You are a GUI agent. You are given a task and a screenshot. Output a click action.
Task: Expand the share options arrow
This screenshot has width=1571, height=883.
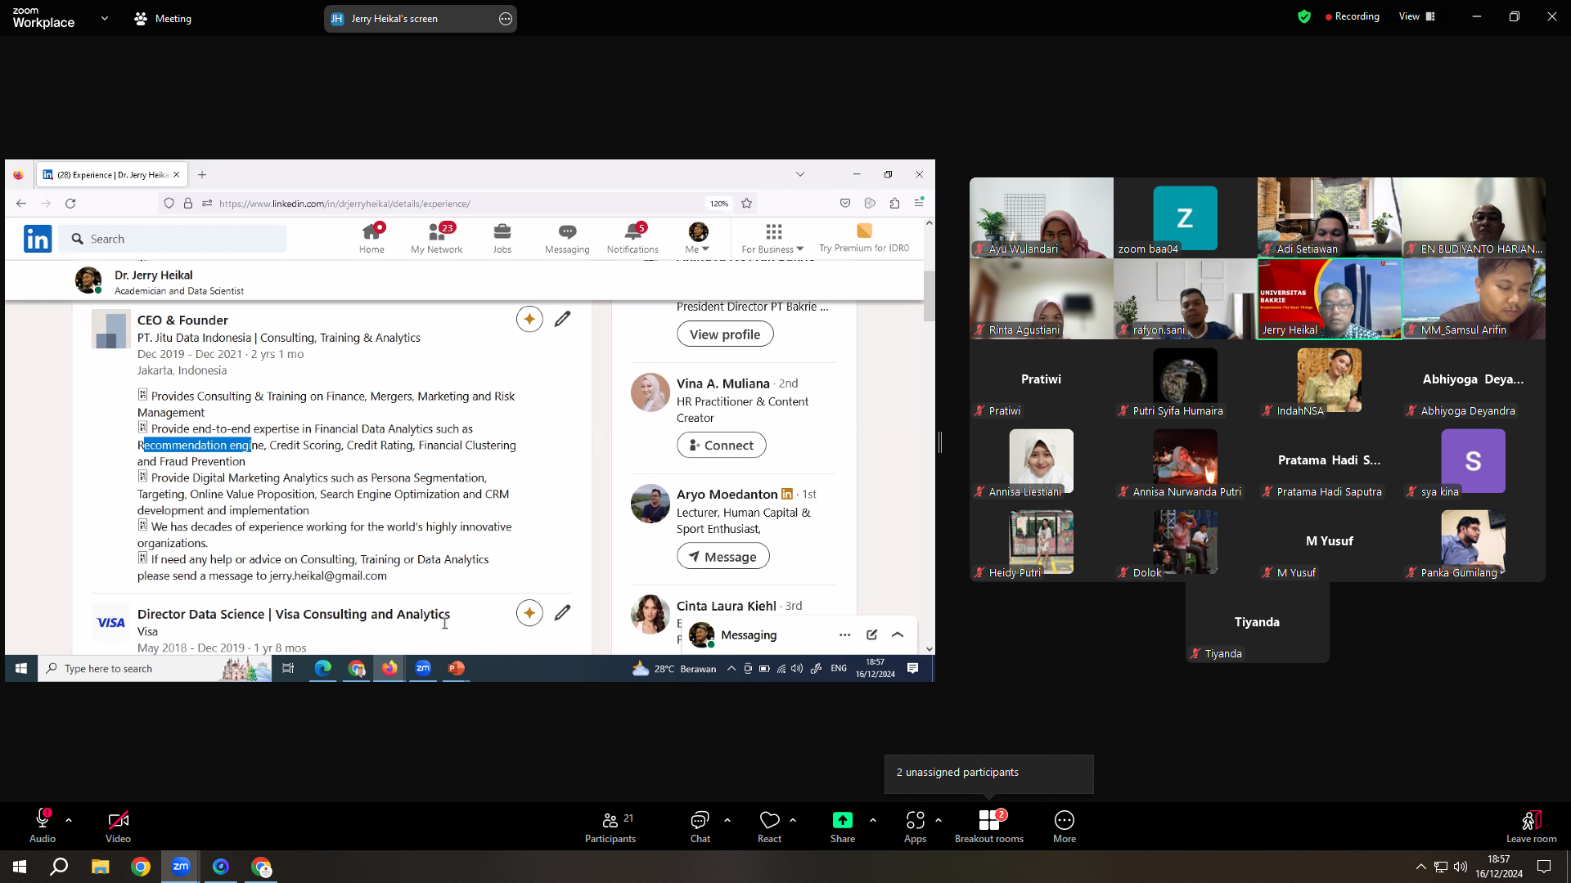click(x=873, y=819)
